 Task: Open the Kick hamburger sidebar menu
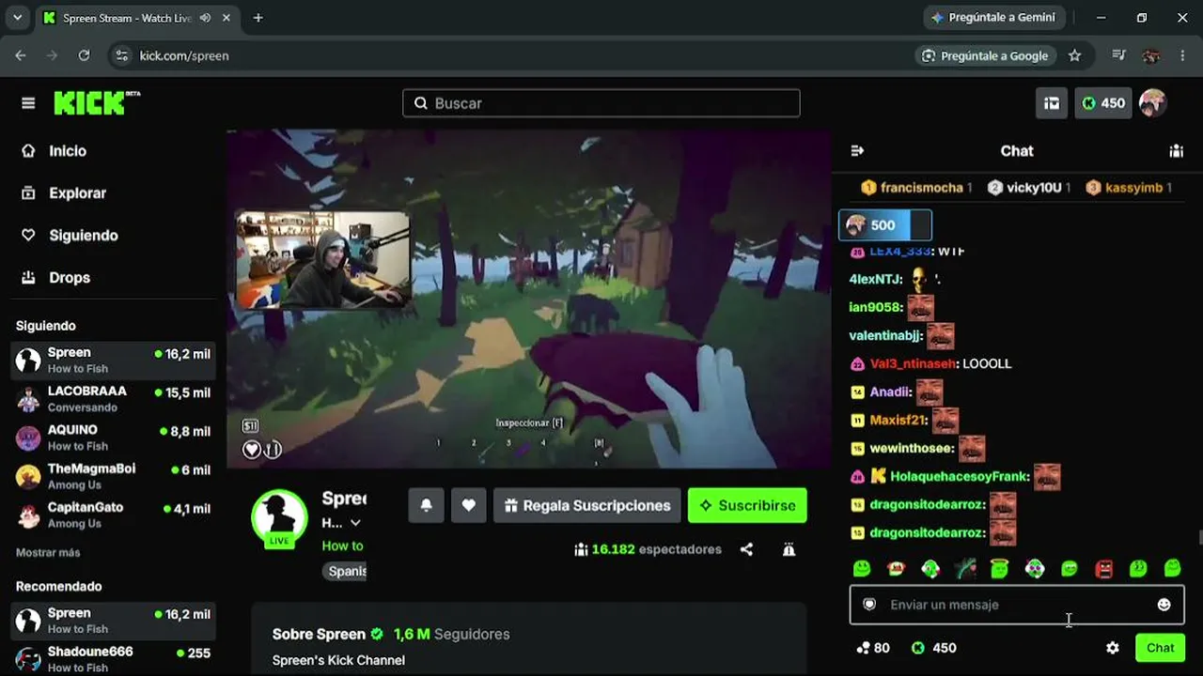pyautogui.click(x=28, y=103)
